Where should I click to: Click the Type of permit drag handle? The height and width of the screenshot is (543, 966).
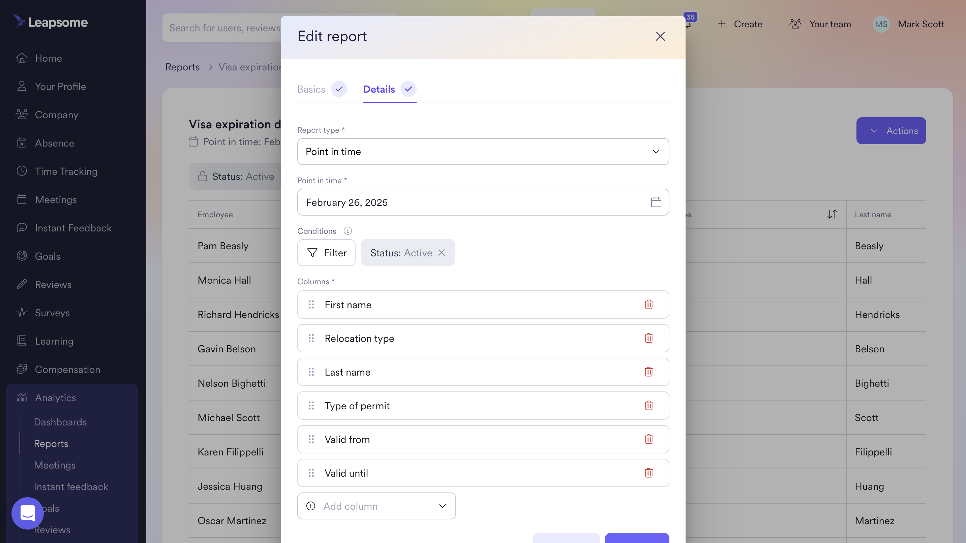311,406
